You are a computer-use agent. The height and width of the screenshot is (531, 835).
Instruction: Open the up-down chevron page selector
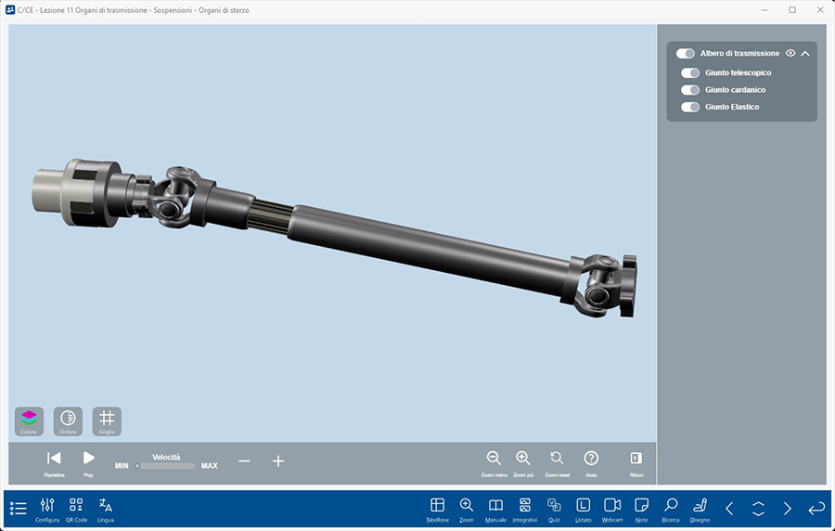[758, 509]
